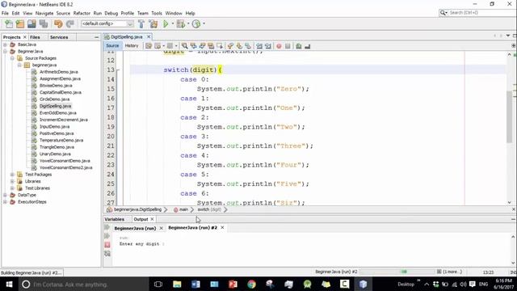517x291 pixels.
Task: Click the editor vertical scrollbar
Action: 510,117
